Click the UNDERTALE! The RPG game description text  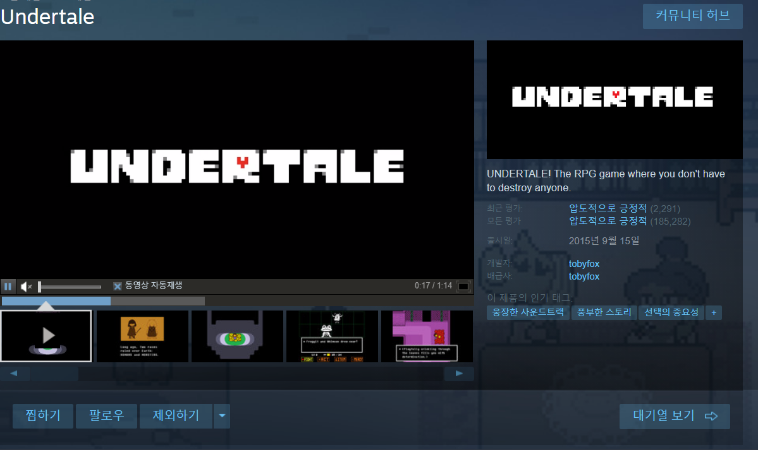[x=606, y=181]
